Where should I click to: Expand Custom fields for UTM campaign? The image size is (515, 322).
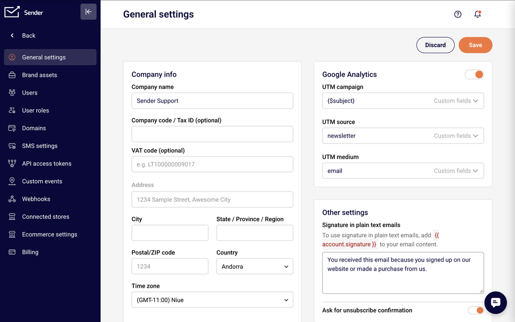coord(456,101)
